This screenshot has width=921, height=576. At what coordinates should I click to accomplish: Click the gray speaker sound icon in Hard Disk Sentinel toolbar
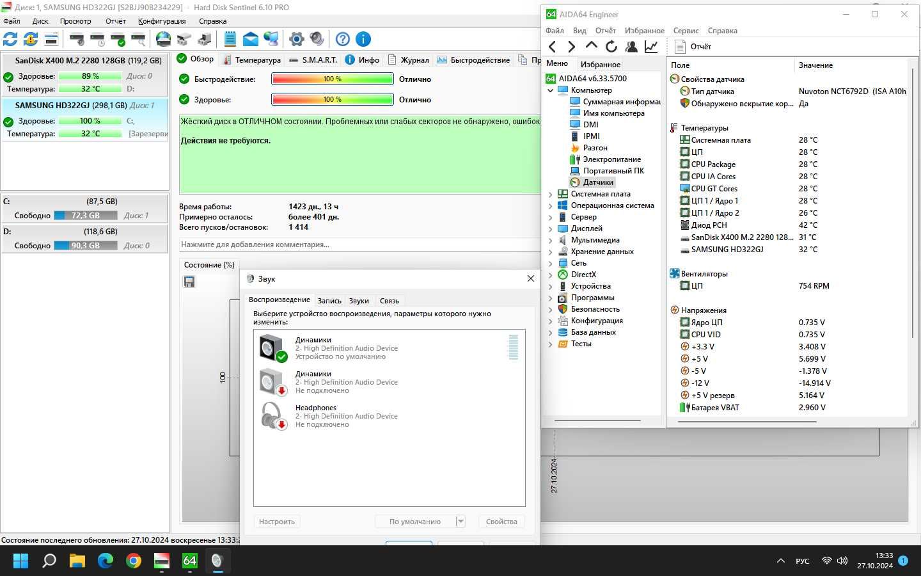click(317, 39)
